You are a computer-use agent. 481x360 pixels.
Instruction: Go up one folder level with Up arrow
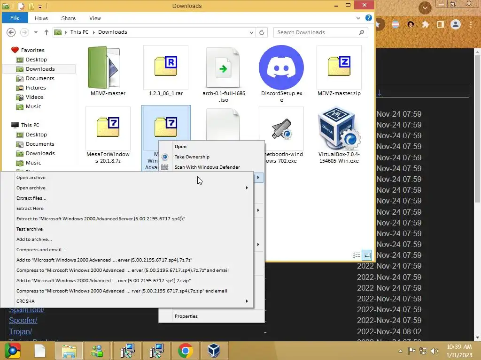tap(47, 32)
